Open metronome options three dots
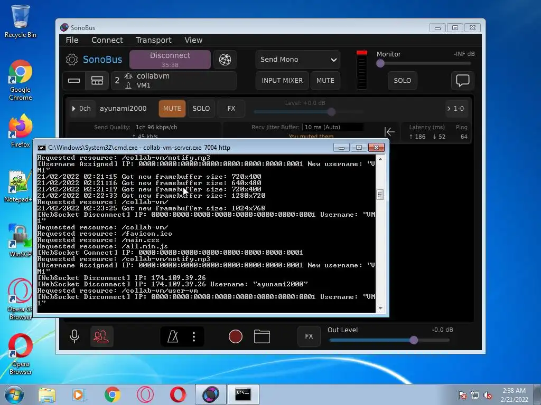Viewport: 541px width, 405px height. (x=194, y=336)
